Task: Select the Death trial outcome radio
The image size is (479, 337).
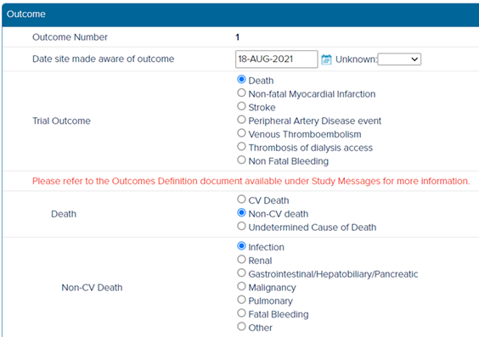Action: 241,79
